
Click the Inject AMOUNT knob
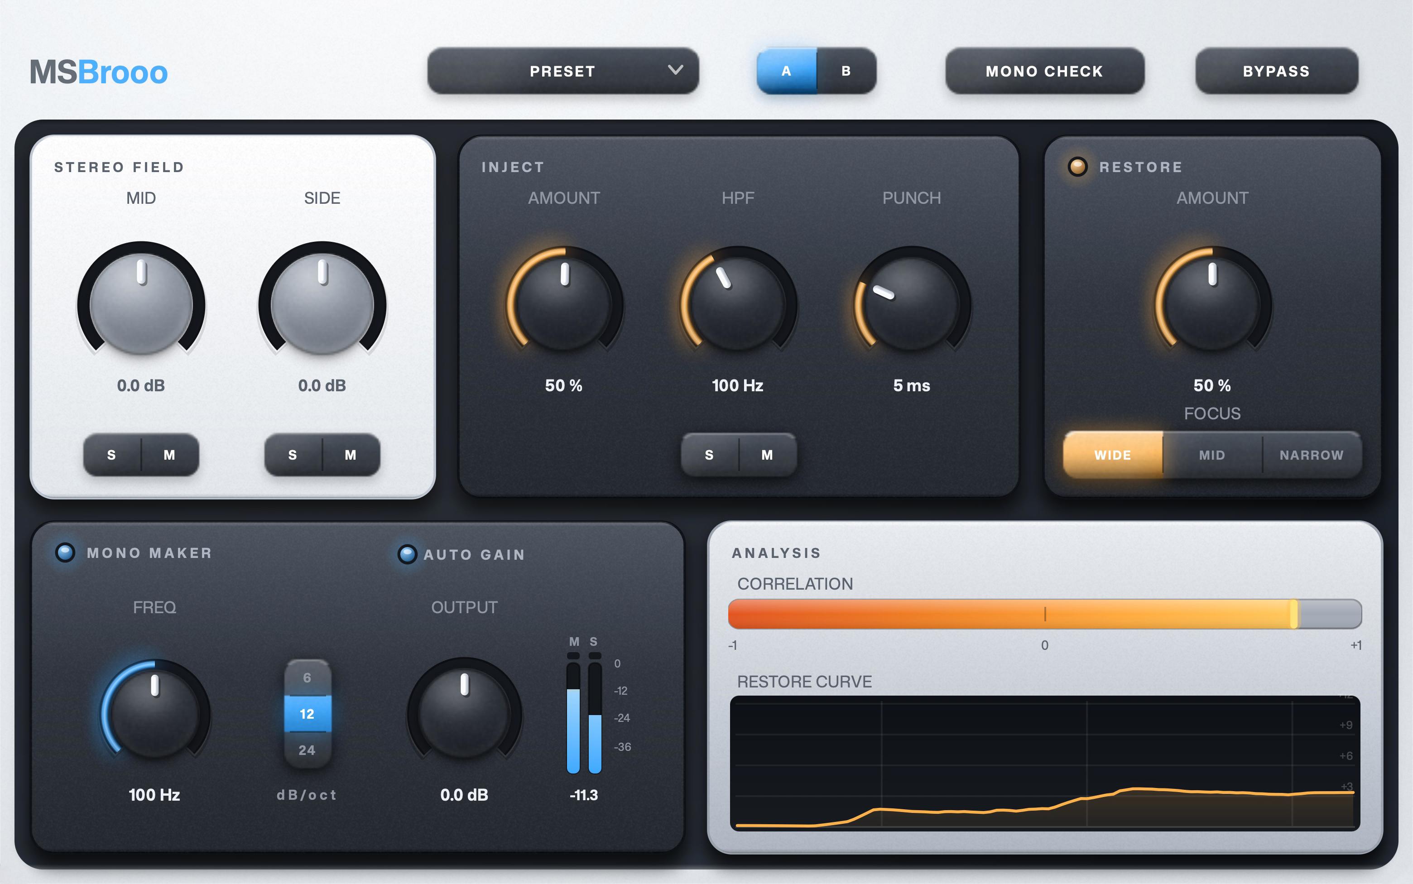[x=564, y=303]
